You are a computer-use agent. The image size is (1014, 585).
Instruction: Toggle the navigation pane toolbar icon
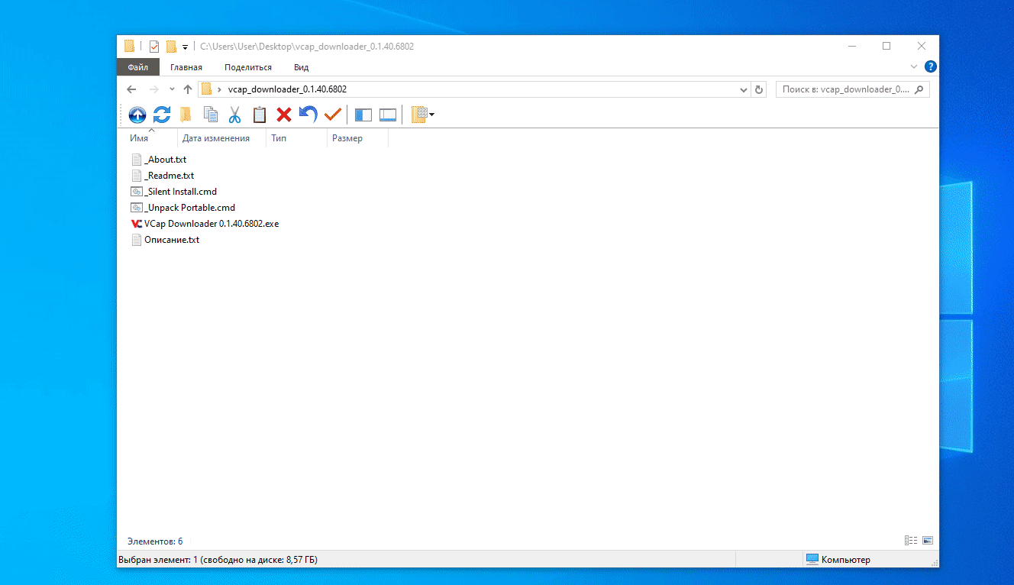pyautogui.click(x=363, y=115)
